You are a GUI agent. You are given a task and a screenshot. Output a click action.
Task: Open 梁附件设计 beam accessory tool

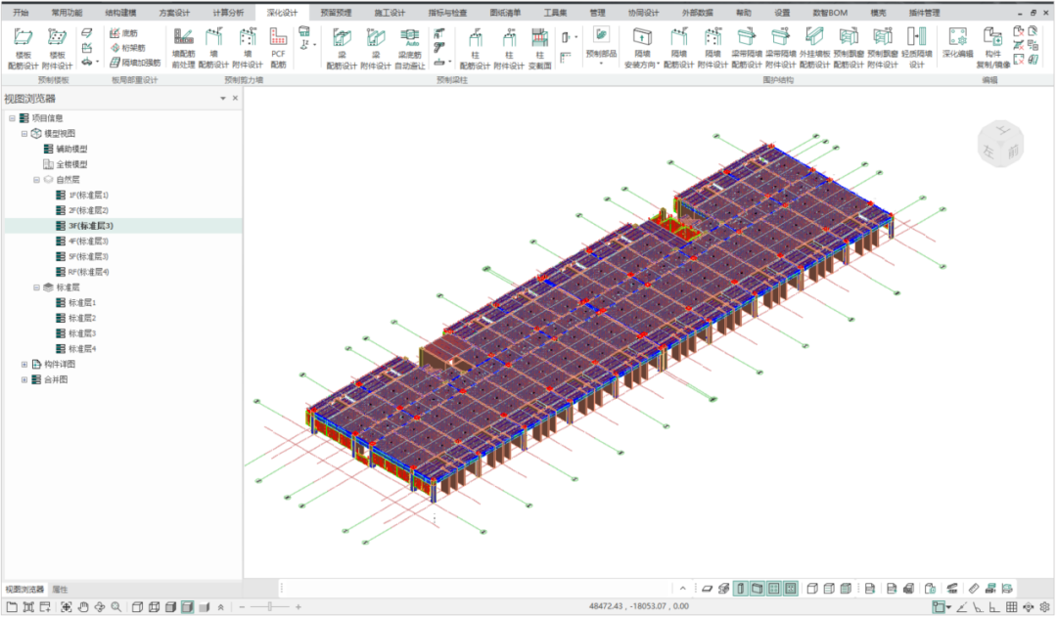point(376,49)
